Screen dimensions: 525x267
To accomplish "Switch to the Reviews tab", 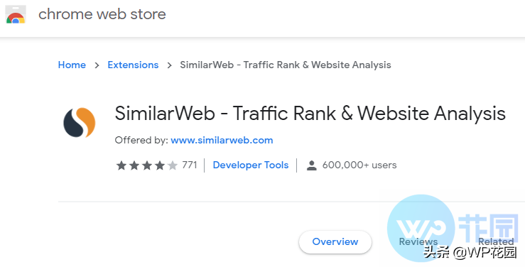I will pos(418,241).
